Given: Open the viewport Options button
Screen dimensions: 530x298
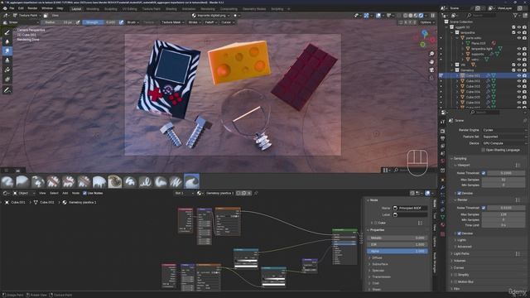Looking at the screenshot, I should coord(427,22).
